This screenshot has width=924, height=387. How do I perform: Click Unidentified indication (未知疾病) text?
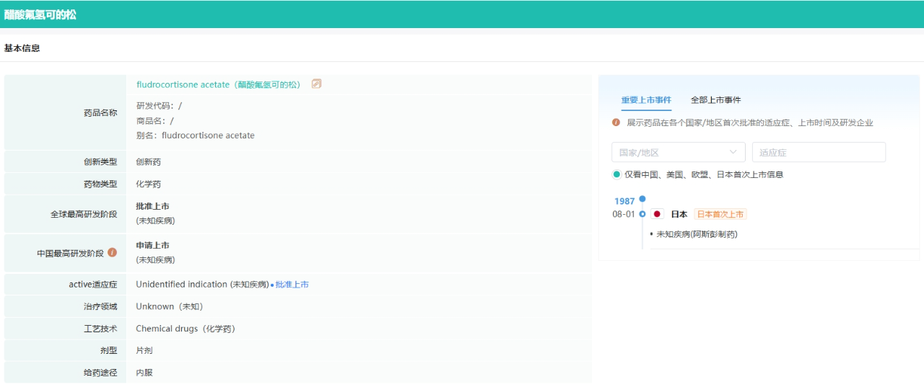coord(202,285)
